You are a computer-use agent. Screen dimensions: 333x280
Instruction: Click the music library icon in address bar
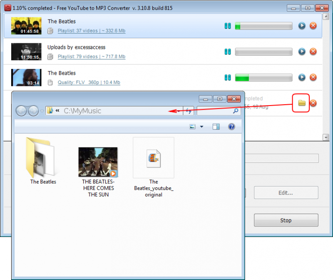tap(50, 111)
